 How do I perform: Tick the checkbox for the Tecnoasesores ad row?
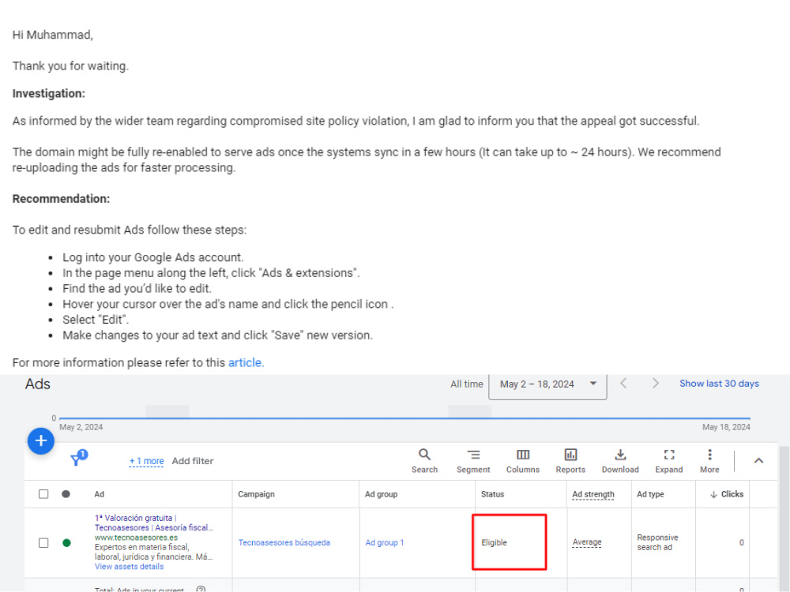[43, 543]
